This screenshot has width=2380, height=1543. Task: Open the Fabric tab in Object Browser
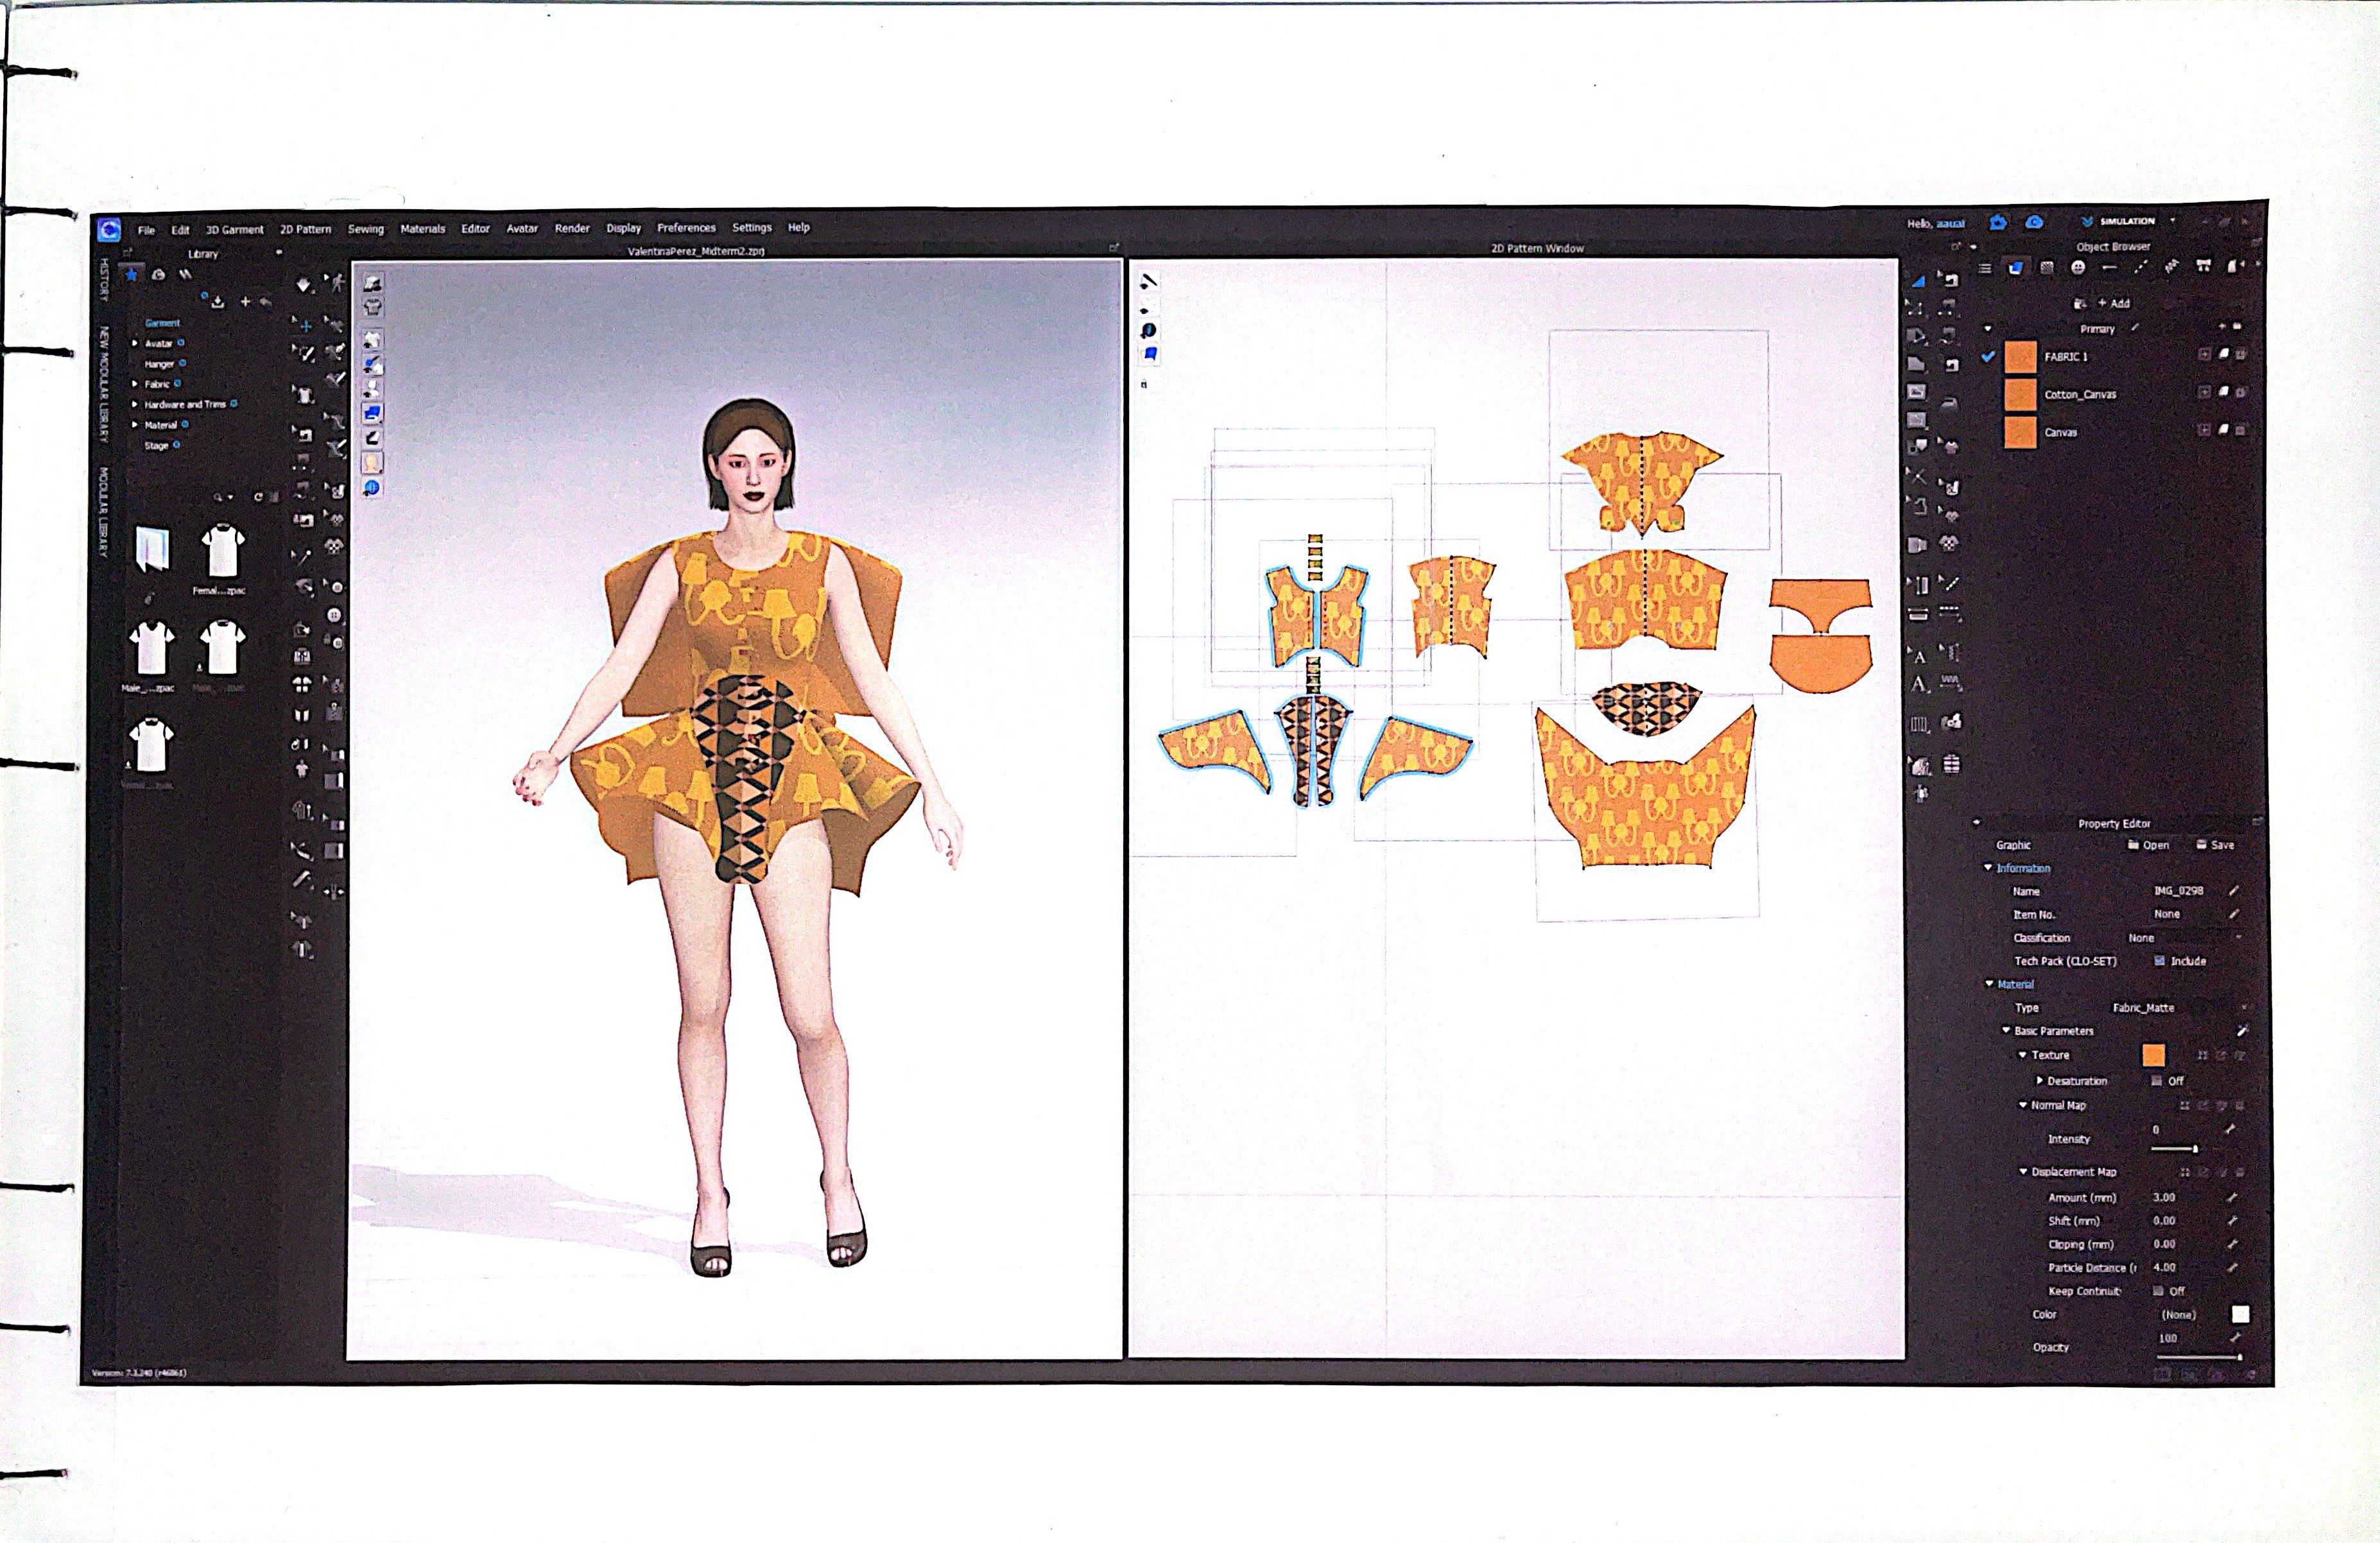(x=2017, y=268)
